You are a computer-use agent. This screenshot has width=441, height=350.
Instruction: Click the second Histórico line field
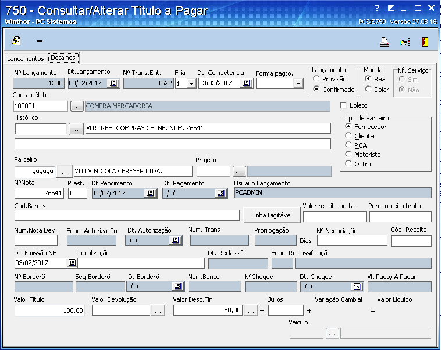[x=173, y=144]
